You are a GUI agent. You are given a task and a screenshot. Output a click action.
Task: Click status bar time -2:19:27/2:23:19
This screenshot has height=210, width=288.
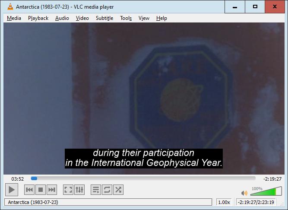256,202
